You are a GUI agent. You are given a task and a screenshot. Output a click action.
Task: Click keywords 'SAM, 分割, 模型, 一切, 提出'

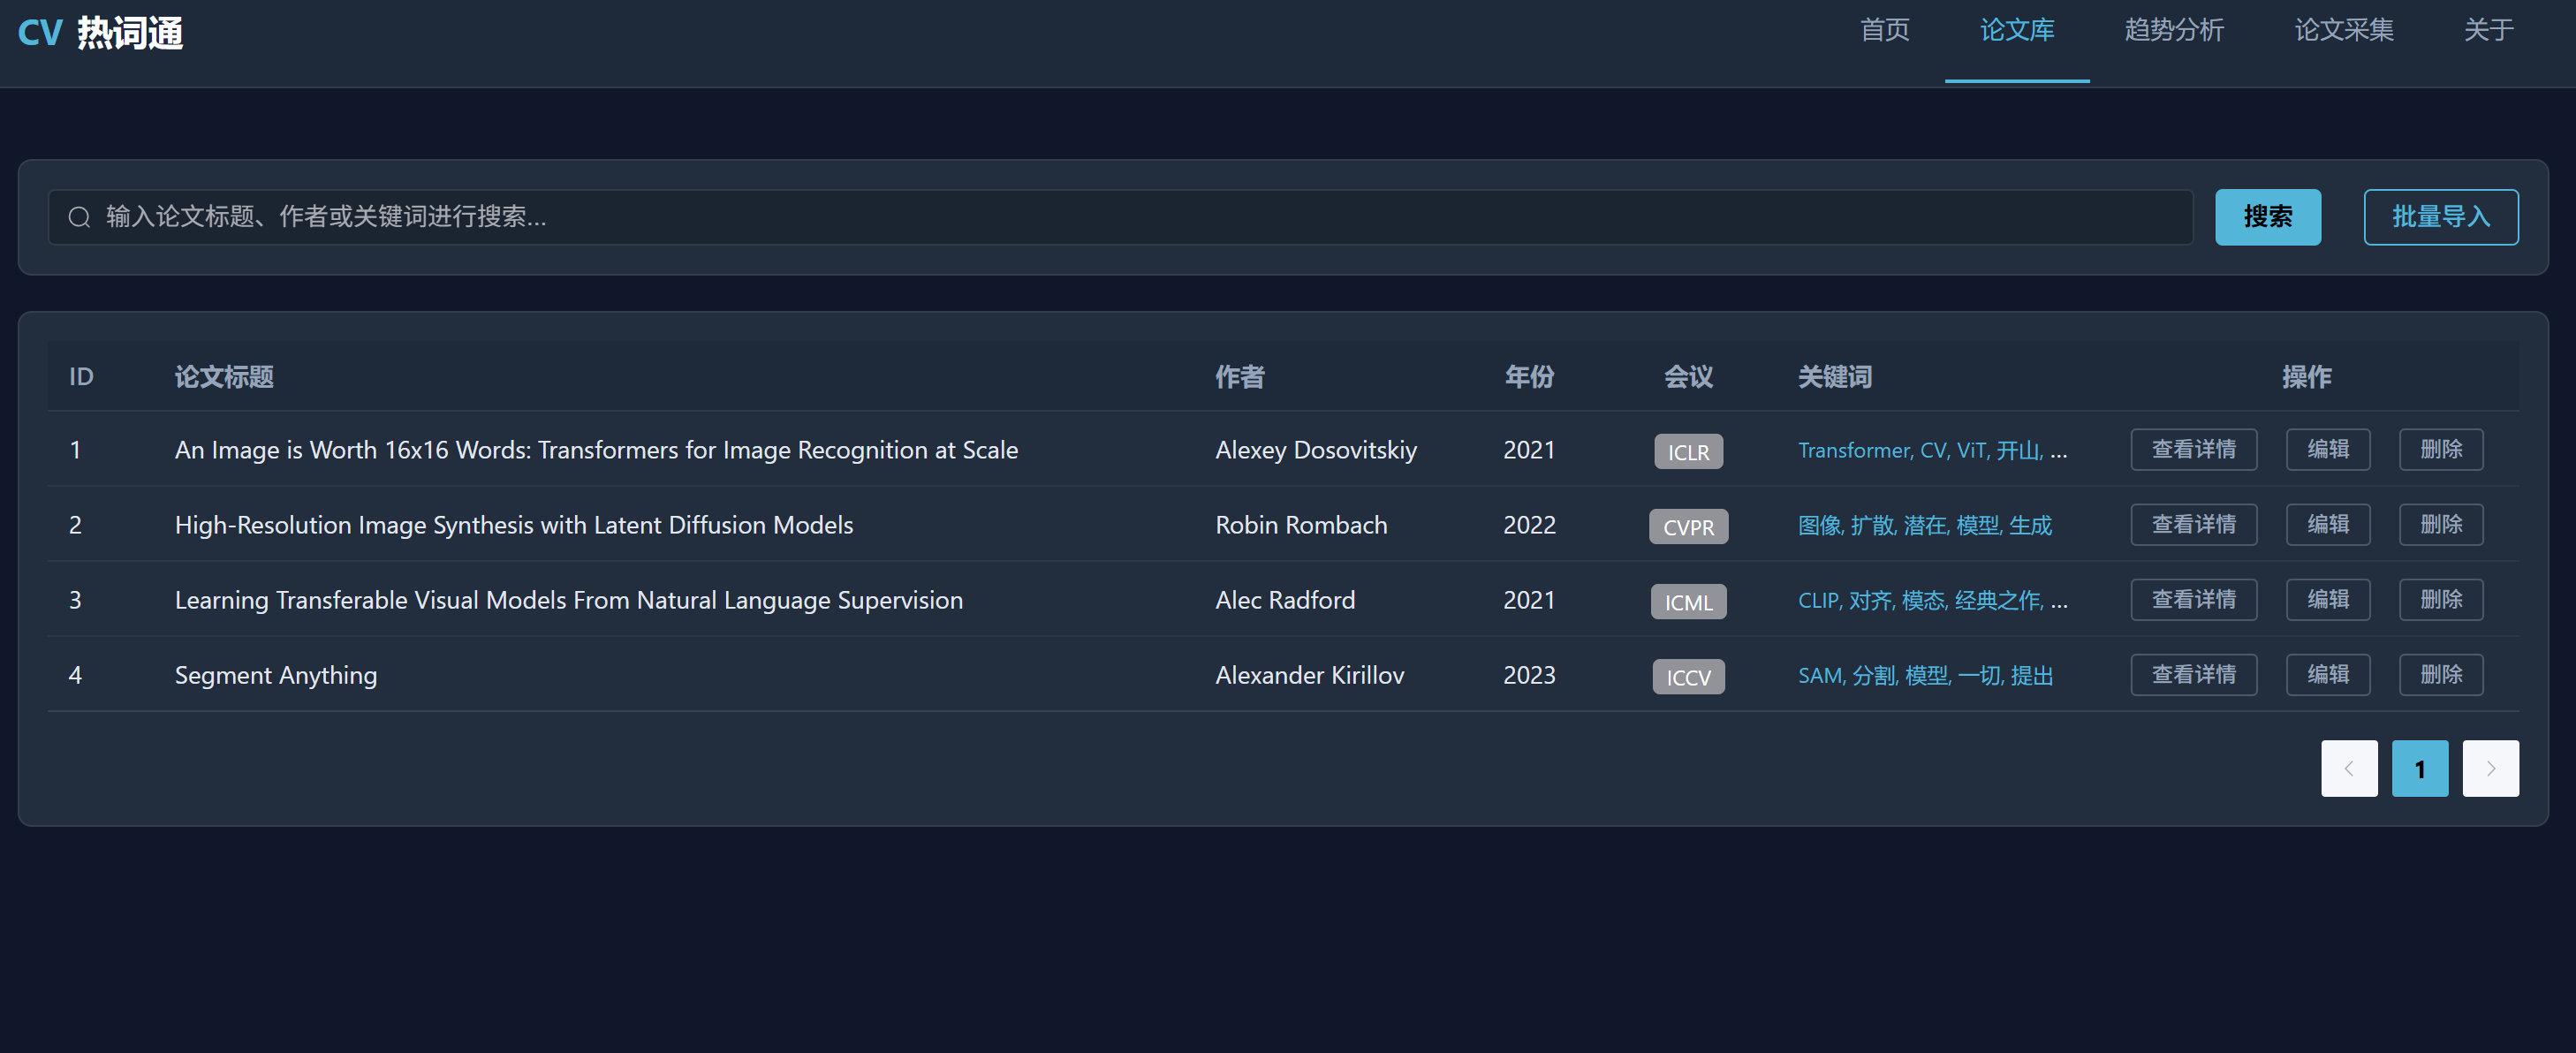(1925, 676)
